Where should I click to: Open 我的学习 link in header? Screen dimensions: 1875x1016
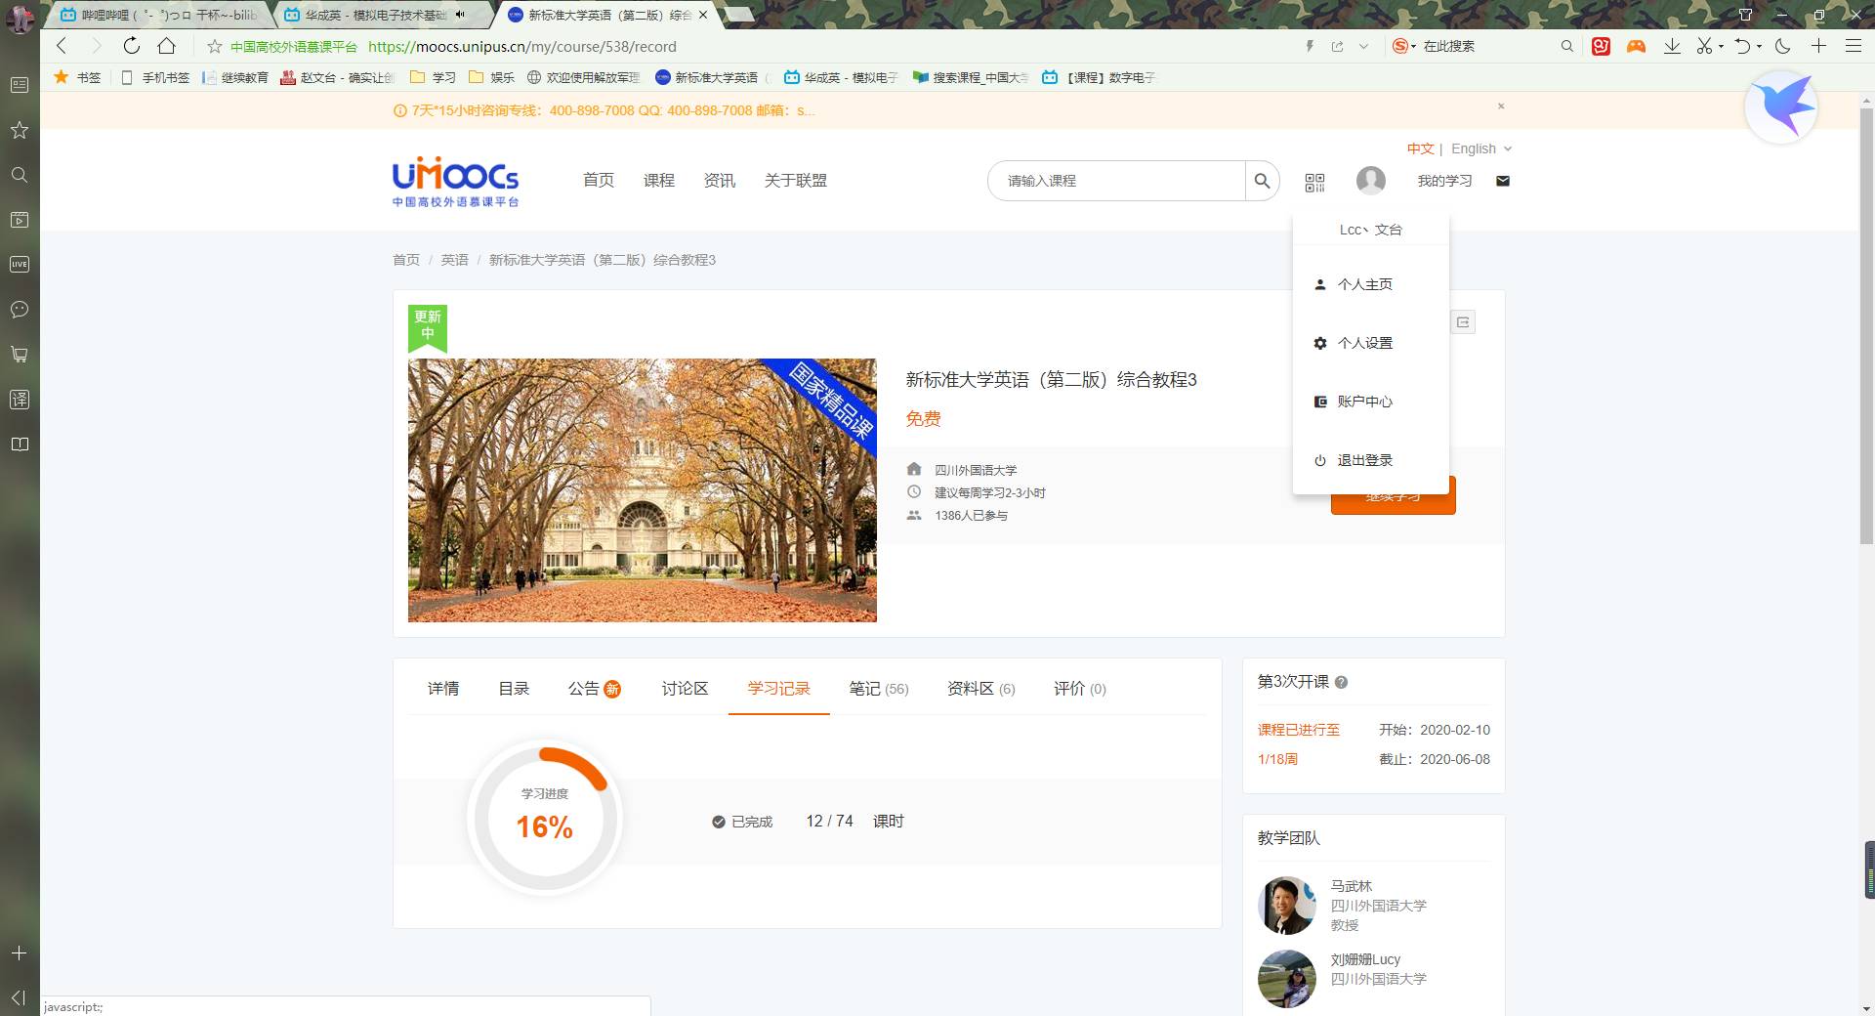coord(1444,181)
